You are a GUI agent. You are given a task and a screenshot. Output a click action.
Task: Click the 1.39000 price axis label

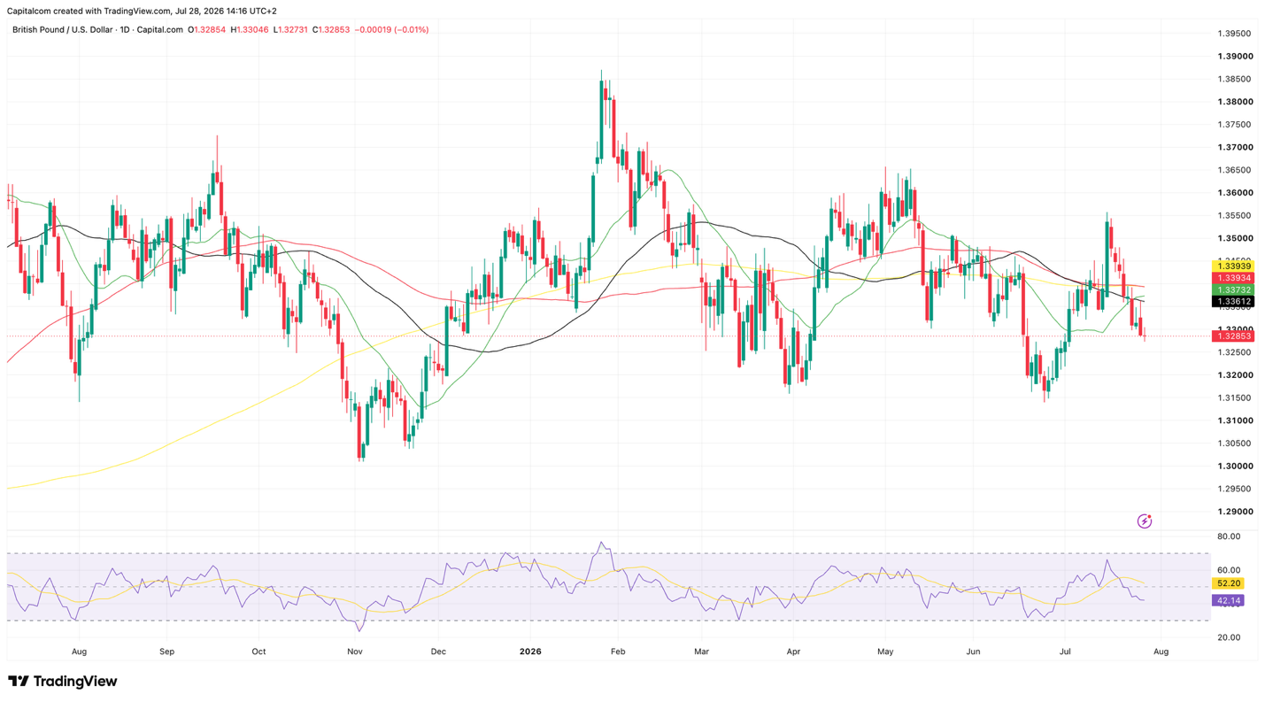[1234, 56]
